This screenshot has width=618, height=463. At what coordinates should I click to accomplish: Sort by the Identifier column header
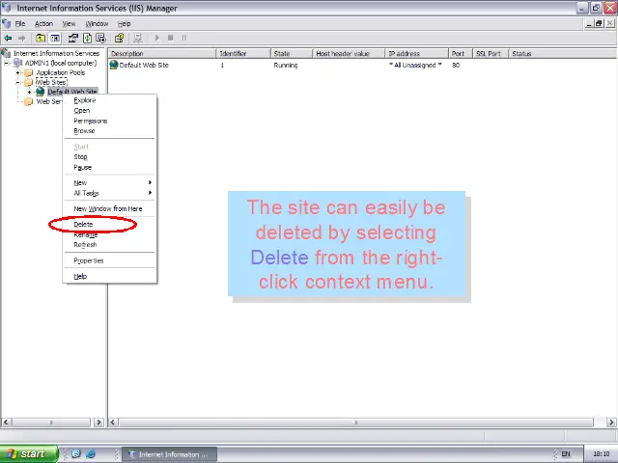243,54
